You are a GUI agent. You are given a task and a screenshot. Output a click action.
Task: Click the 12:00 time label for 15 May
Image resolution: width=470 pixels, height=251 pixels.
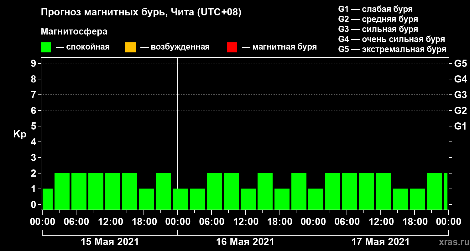pyautogui.click(x=110, y=222)
